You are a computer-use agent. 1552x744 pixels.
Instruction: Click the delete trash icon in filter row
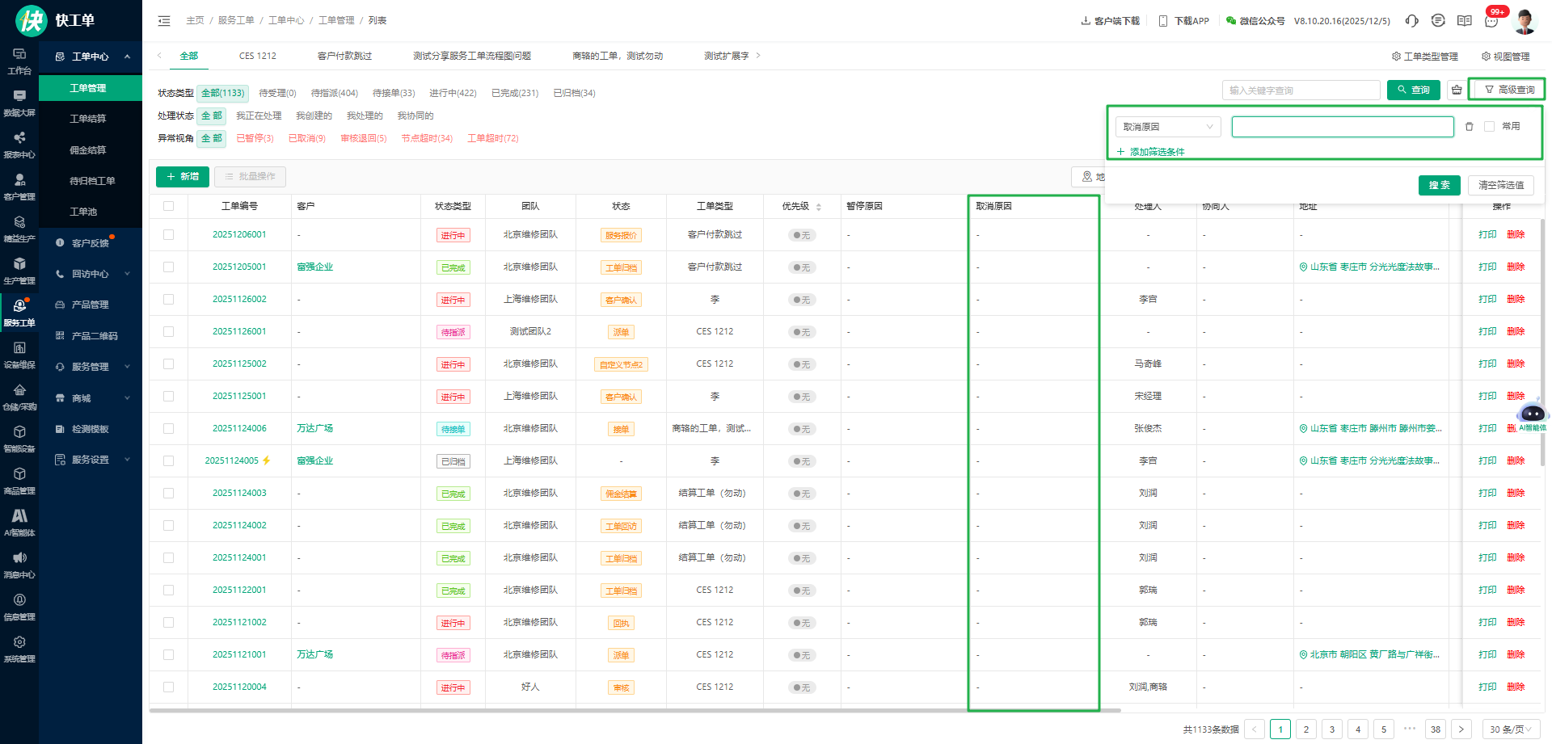(x=1469, y=127)
